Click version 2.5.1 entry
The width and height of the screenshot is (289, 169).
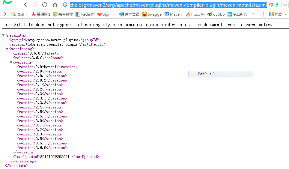[x=42, y=116]
